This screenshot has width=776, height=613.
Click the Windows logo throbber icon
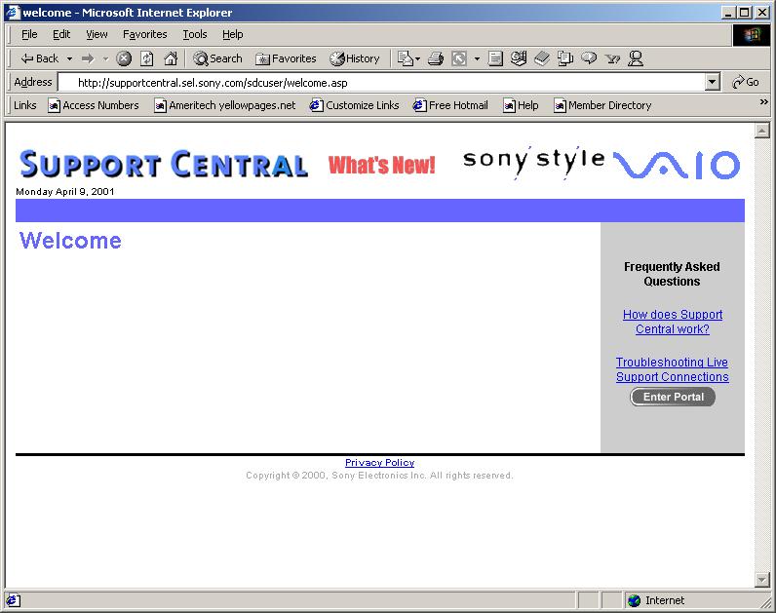coord(752,35)
